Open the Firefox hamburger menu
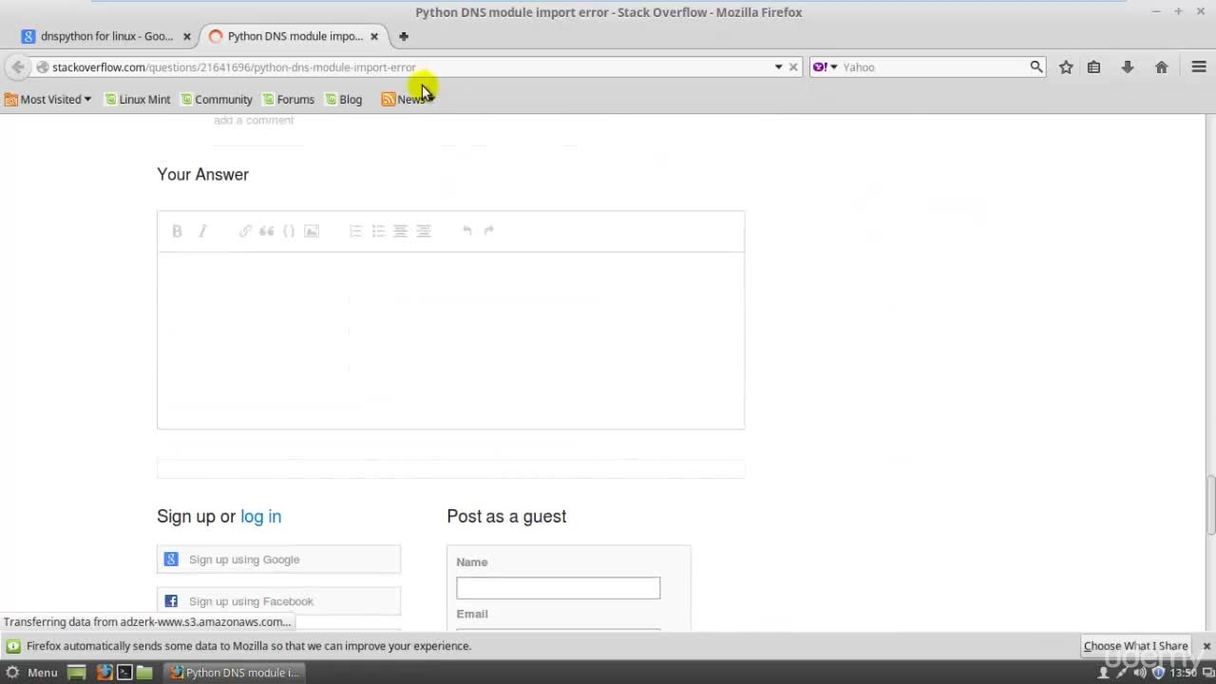Image resolution: width=1216 pixels, height=684 pixels. click(x=1198, y=66)
